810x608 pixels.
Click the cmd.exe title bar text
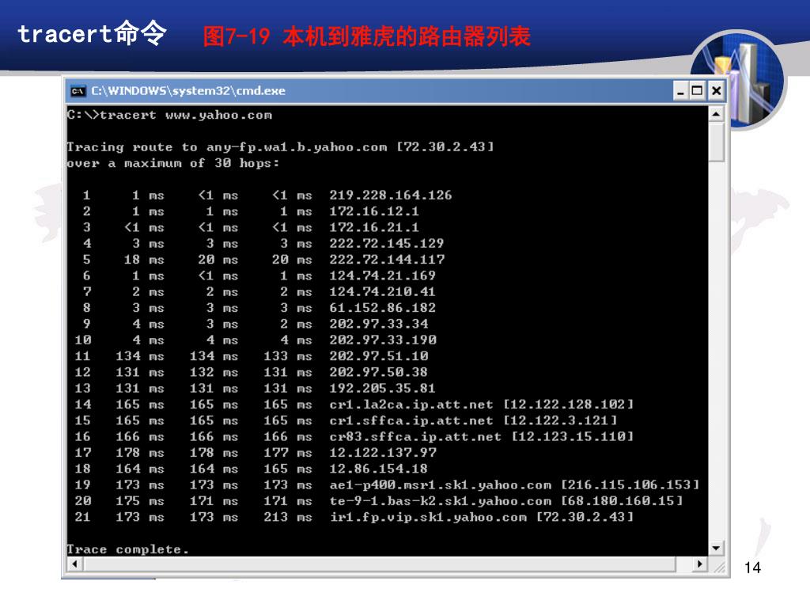188,91
